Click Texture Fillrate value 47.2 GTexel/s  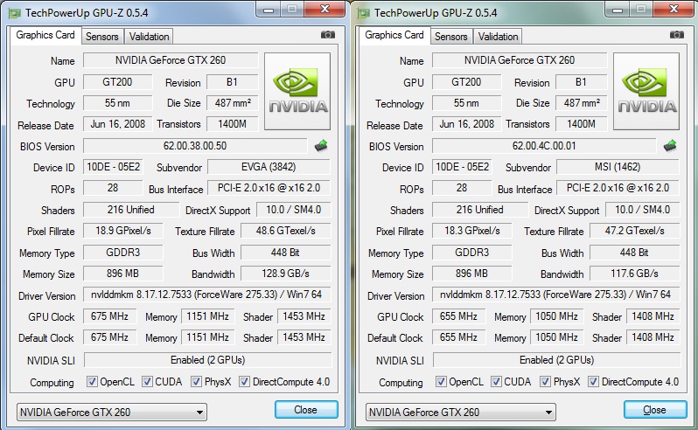click(634, 231)
